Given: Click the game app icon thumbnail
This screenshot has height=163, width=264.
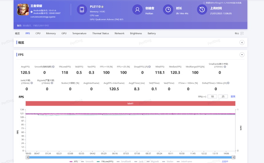Looking at the screenshot, I should click(x=23, y=10).
